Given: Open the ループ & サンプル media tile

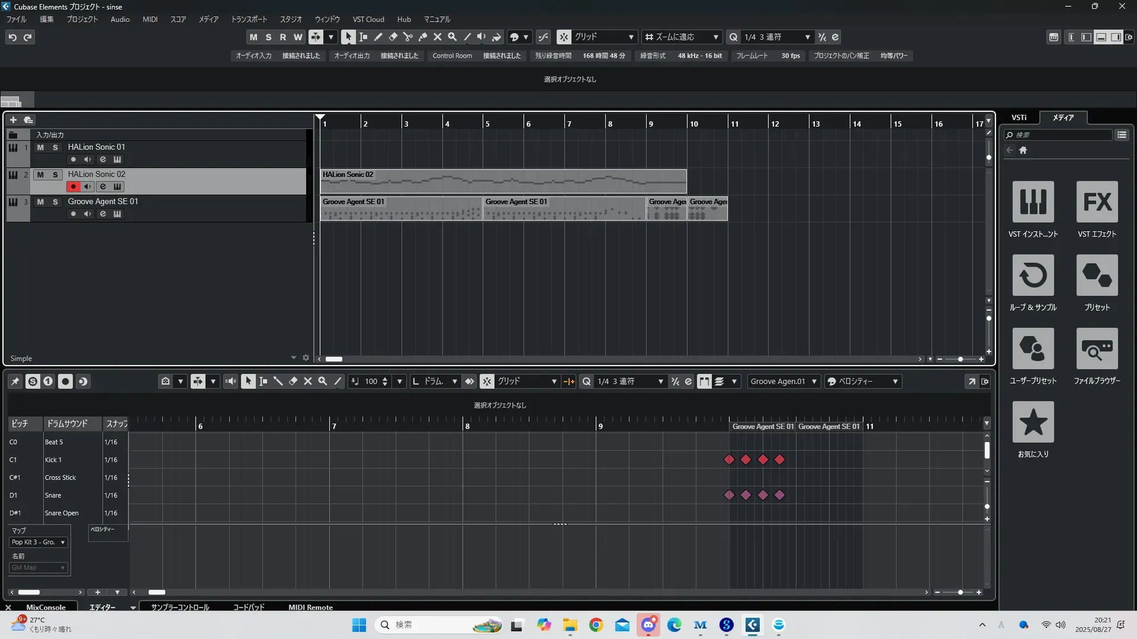Looking at the screenshot, I should pyautogui.click(x=1033, y=276).
